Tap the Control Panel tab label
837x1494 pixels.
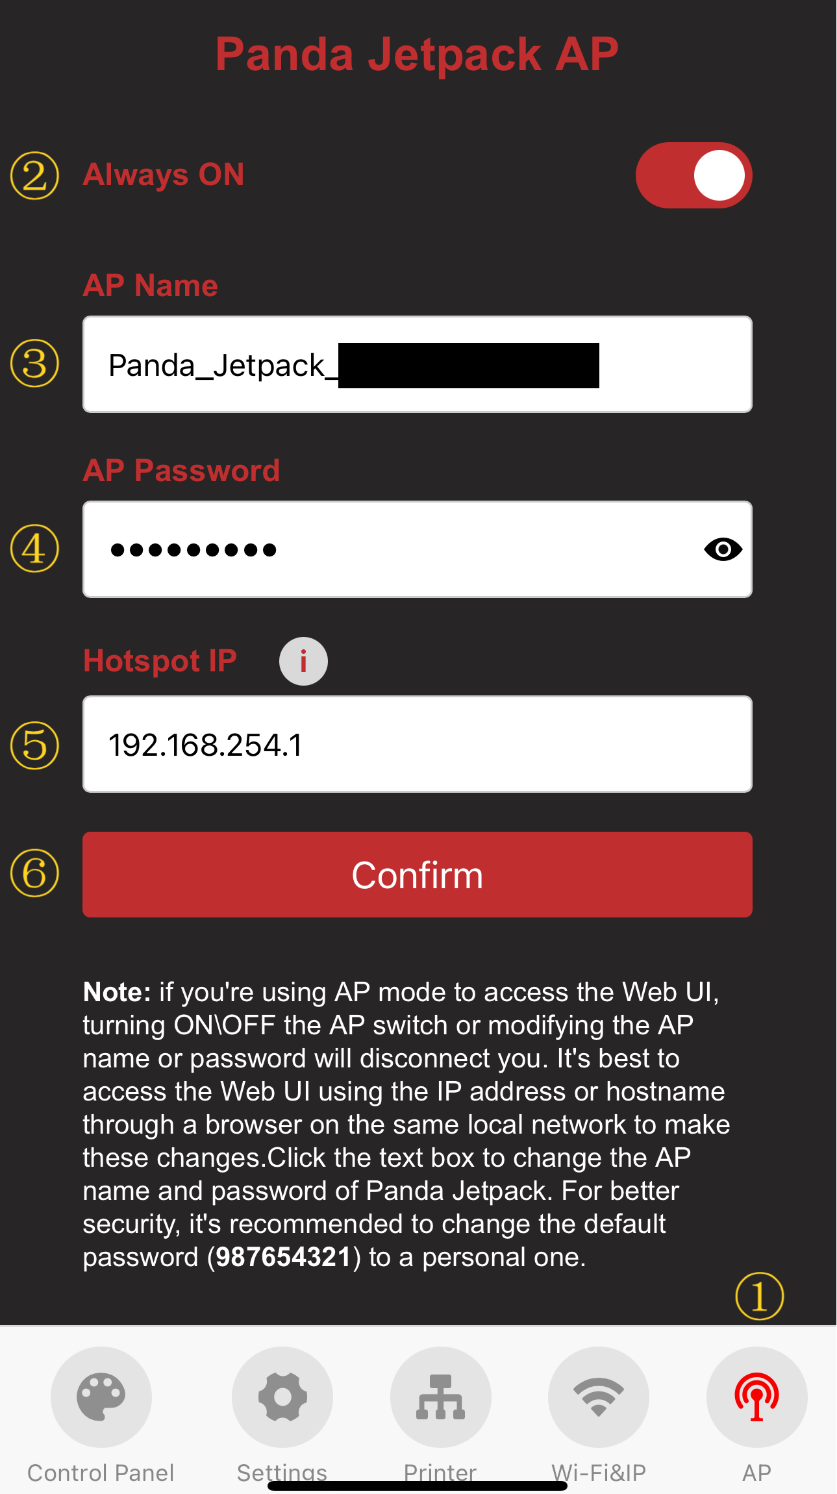[x=101, y=1473]
